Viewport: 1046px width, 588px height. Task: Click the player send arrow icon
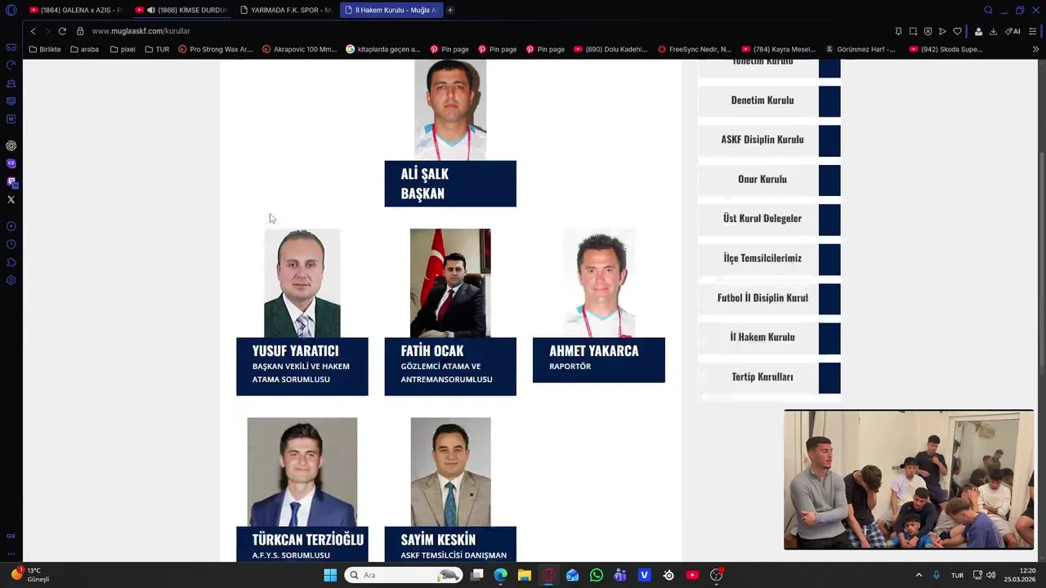942,31
